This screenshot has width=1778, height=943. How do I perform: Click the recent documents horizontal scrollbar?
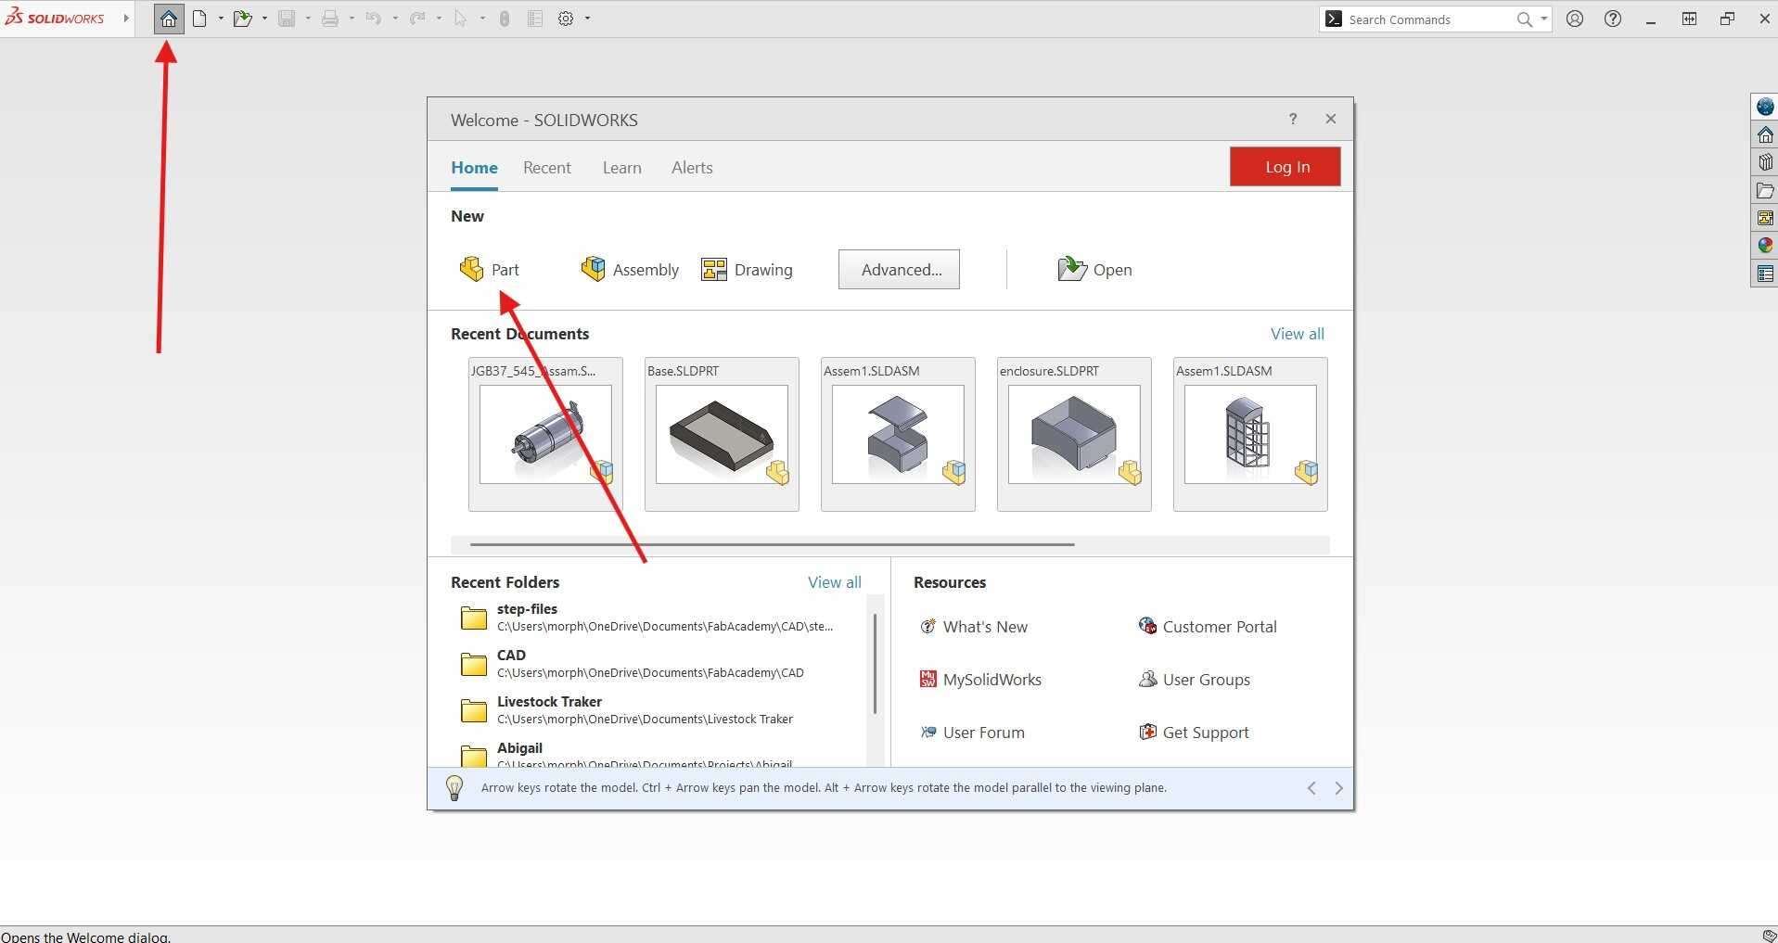pyautogui.click(x=772, y=544)
